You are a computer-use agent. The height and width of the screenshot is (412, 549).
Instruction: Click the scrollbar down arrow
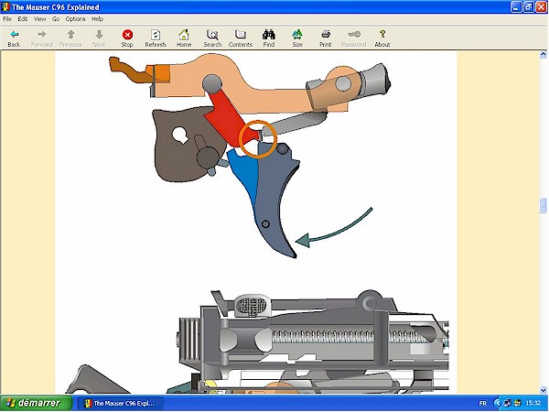(543, 390)
